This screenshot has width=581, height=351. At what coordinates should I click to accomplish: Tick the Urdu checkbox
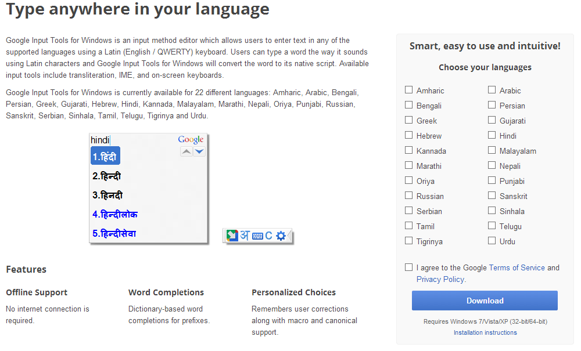[492, 240]
